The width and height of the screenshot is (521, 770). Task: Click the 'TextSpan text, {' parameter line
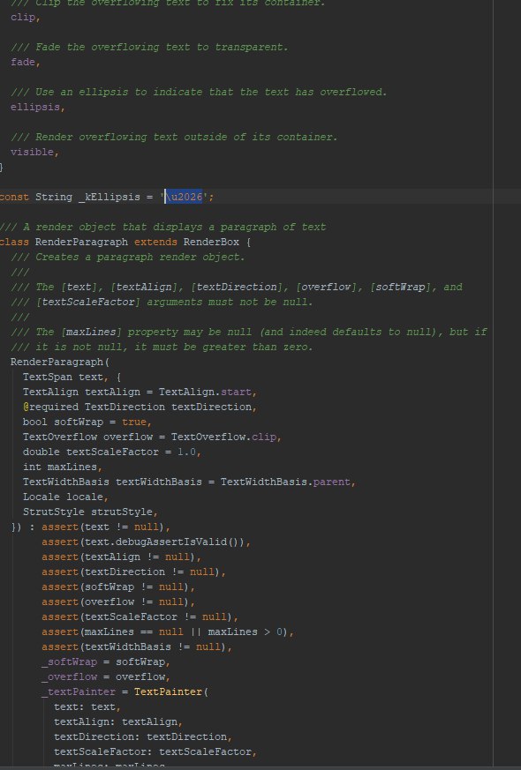tap(72, 378)
